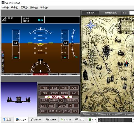Click the OpenPilot GCS title bar logo

point(3,3)
